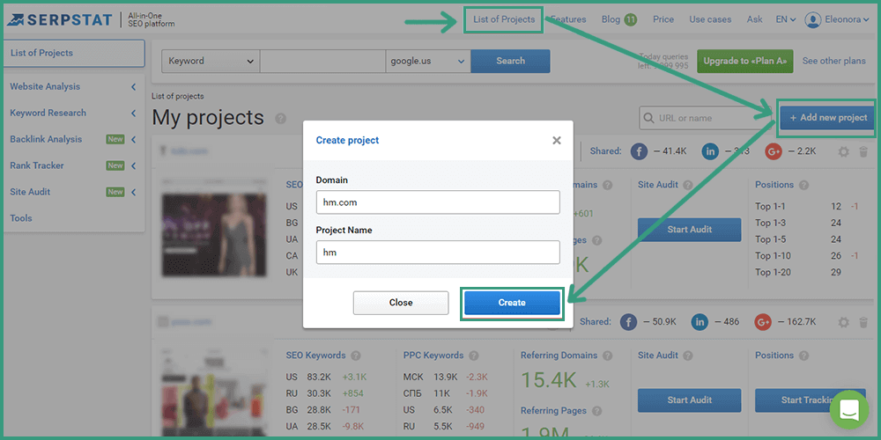Open Google+ share icon showing 2.2K
Image resolution: width=881 pixels, height=440 pixels.
[774, 151]
